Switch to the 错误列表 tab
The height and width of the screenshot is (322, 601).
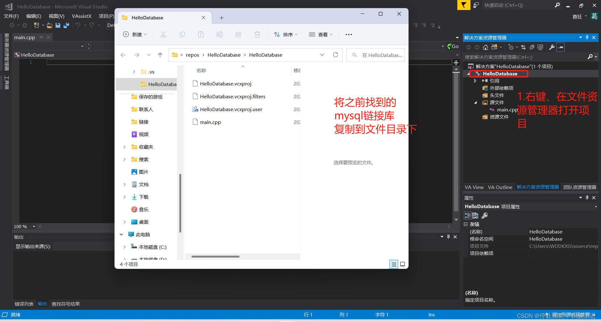[x=24, y=304]
